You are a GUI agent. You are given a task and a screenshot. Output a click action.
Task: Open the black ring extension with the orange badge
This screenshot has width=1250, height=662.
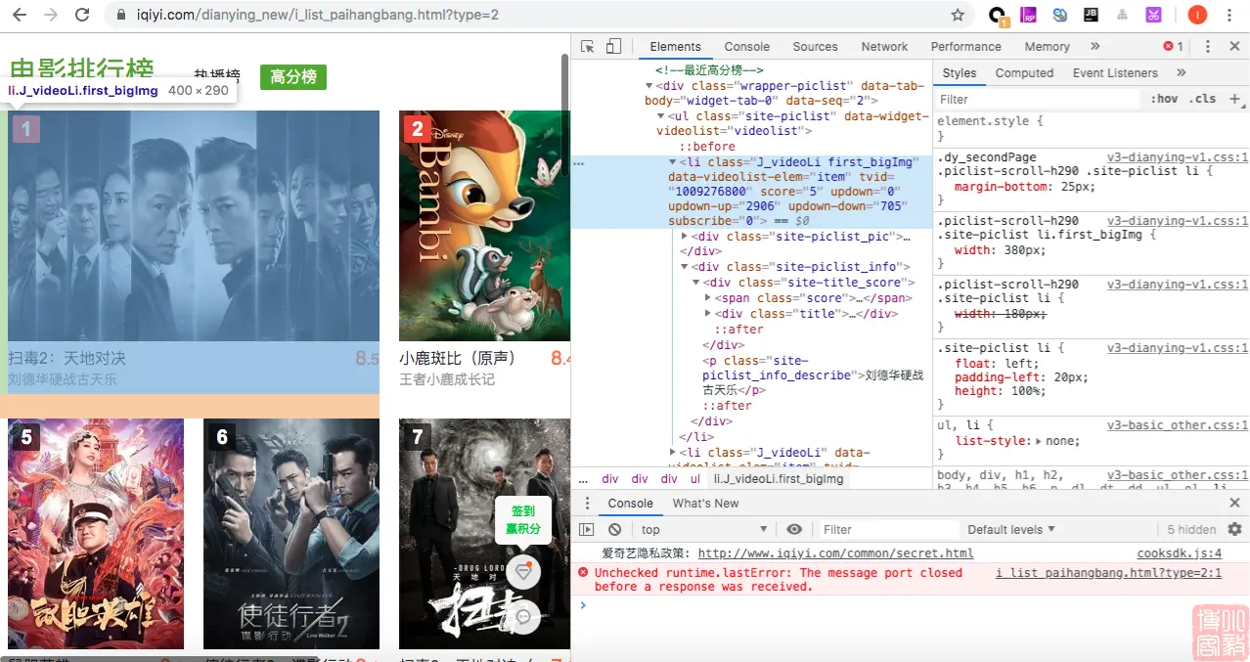coord(997,15)
